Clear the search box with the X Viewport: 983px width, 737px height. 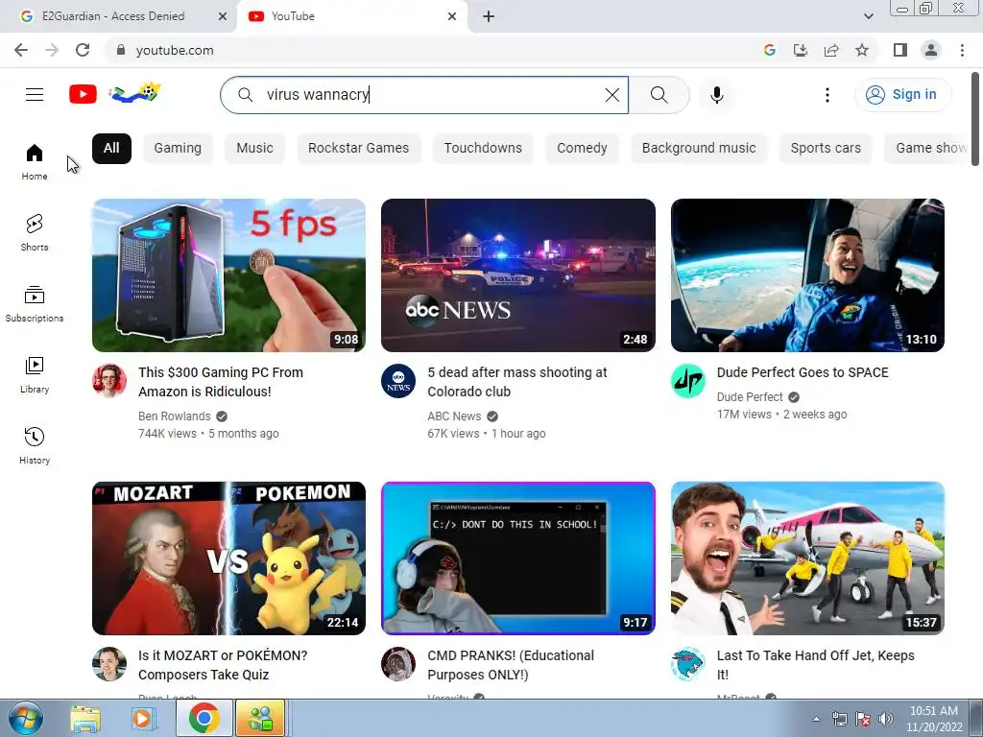click(611, 95)
